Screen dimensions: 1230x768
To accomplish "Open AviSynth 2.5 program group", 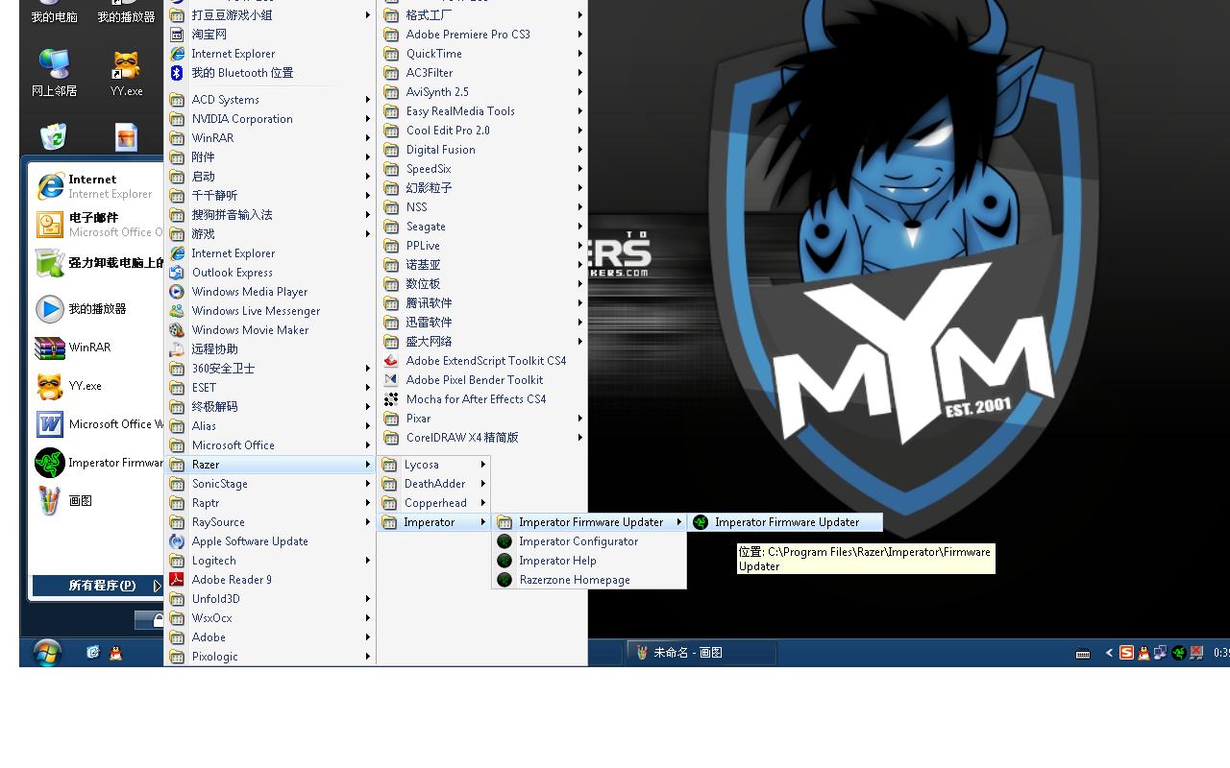I will (482, 92).
